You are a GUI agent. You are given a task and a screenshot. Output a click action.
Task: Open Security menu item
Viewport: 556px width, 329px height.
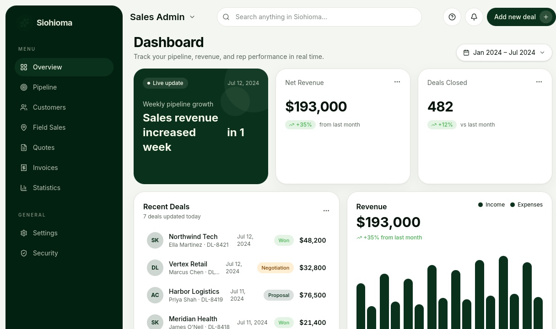coord(64,253)
